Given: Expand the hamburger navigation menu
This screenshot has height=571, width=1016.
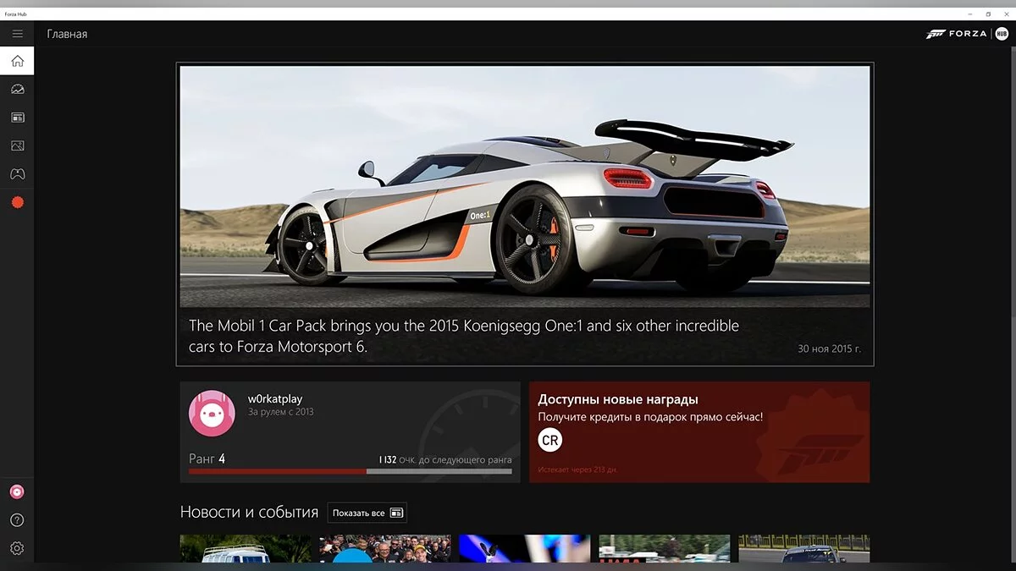Looking at the screenshot, I should pyautogui.click(x=17, y=34).
